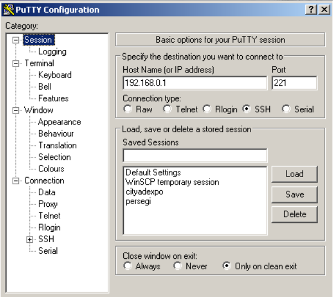Open the Data category

(x=46, y=192)
